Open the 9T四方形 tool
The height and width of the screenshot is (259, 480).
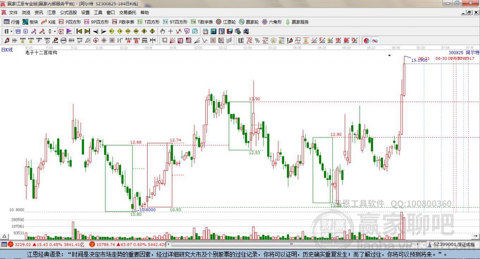click(175, 22)
